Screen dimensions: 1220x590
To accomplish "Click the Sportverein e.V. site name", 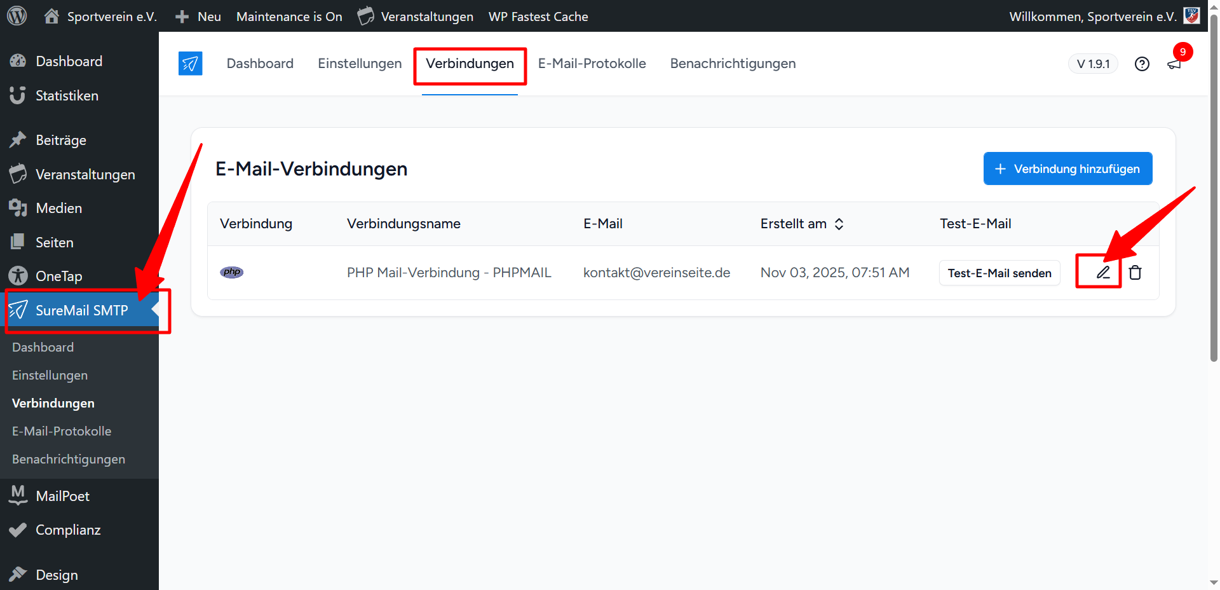I will tap(112, 17).
